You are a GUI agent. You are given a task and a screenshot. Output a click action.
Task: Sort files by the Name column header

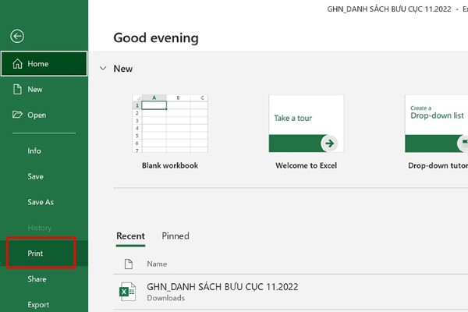click(157, 264)
